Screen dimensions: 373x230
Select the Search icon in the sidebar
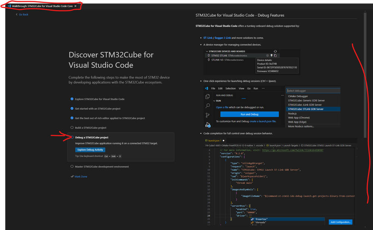207,106
